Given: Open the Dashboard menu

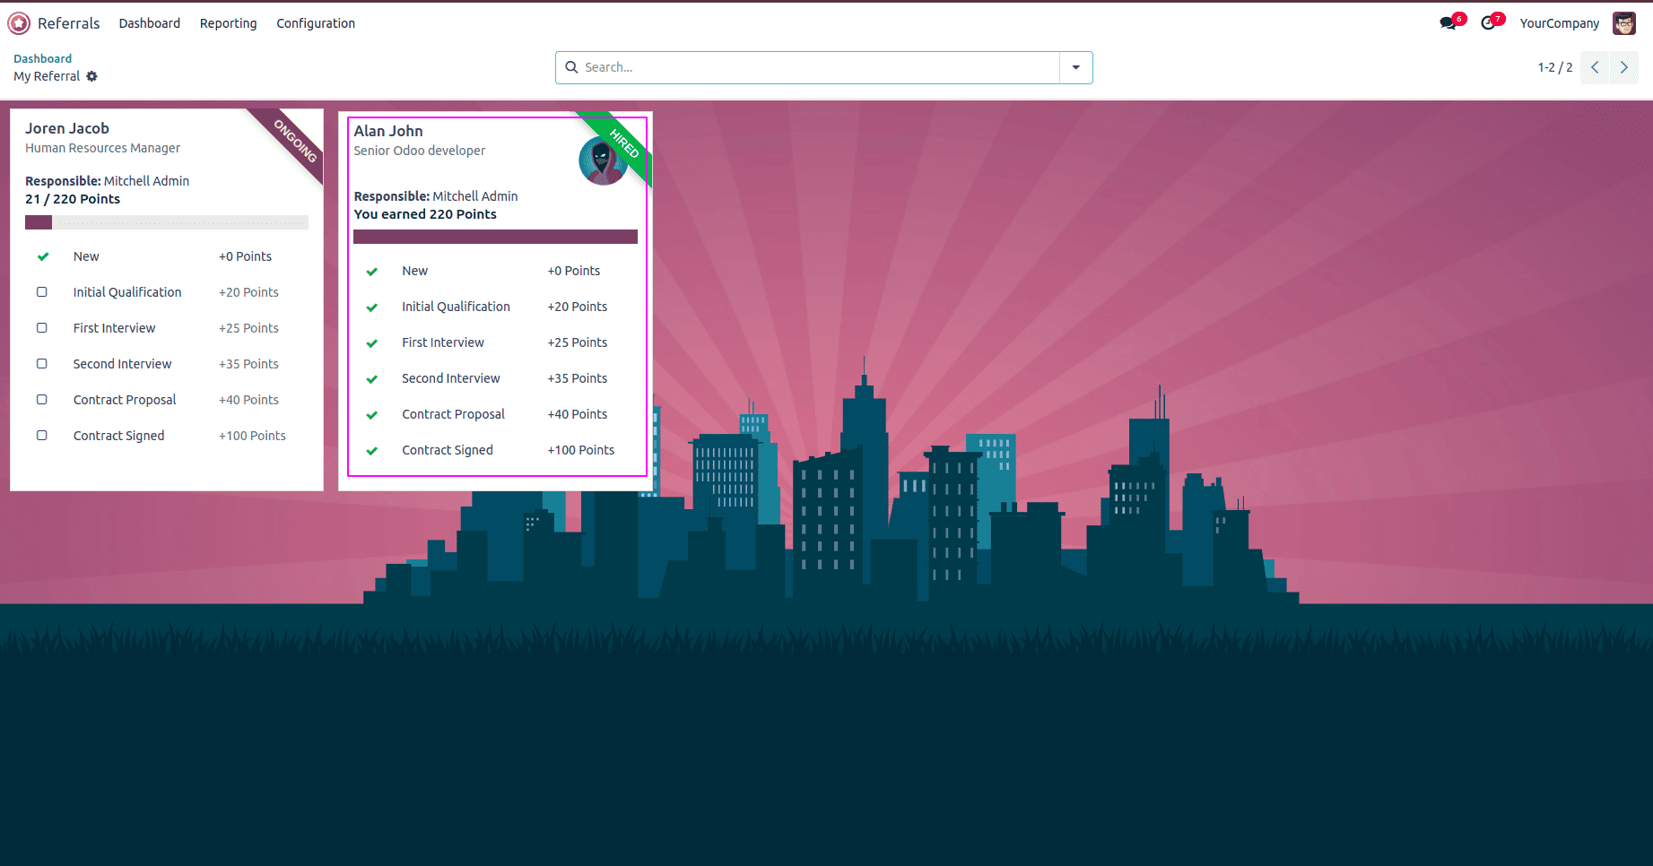Looking at the screenshot, I should coord(150,23).
